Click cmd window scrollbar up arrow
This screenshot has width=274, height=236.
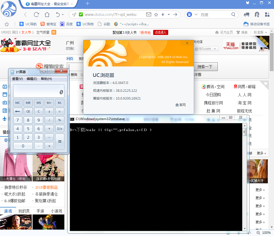click(245, 126)
